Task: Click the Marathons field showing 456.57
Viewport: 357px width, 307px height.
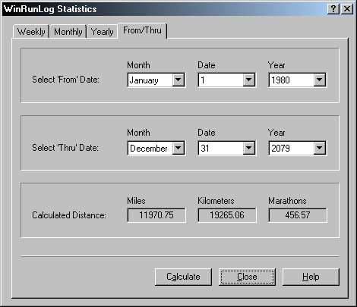Action: (x=298, y=215)
